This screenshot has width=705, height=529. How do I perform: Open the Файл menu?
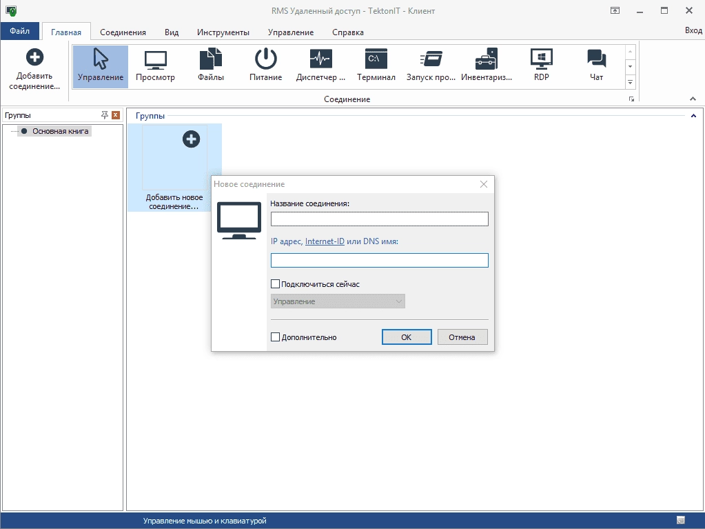click(x=20, y=31)
